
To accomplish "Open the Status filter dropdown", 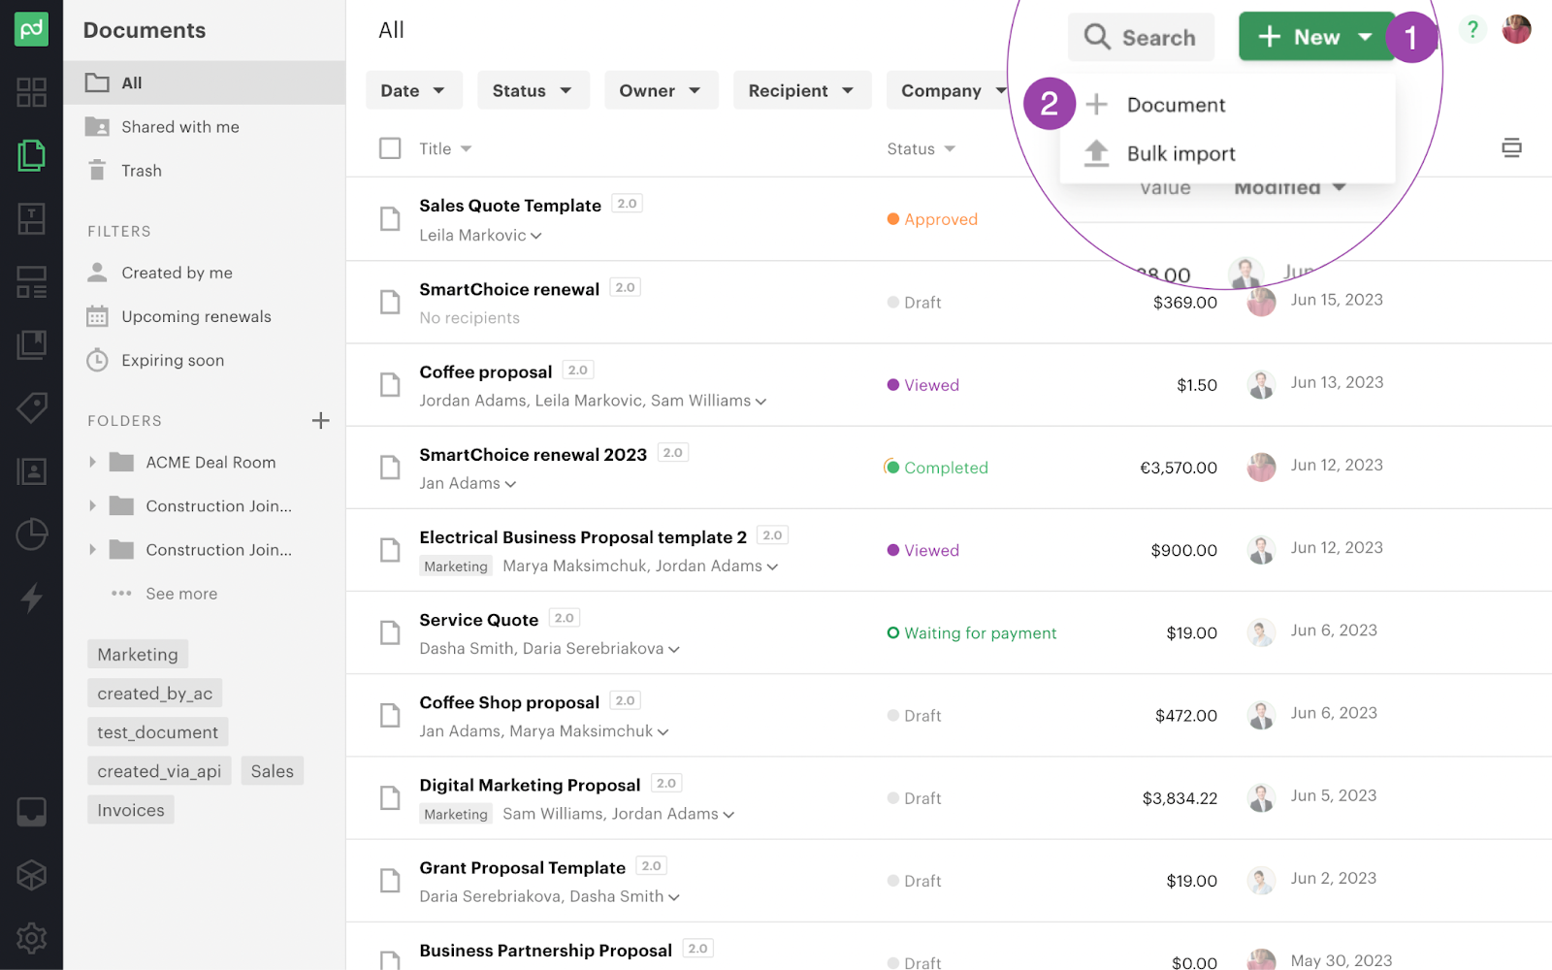I will (532, 90).
